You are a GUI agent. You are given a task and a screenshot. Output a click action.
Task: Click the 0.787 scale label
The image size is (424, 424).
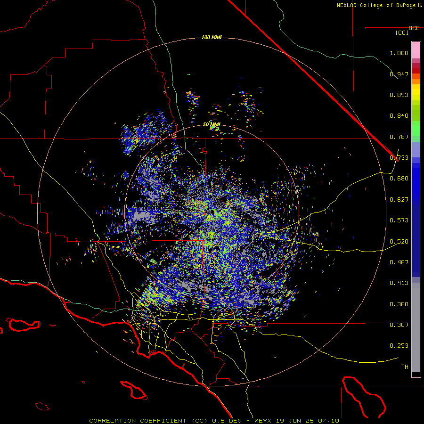[399, 137]
